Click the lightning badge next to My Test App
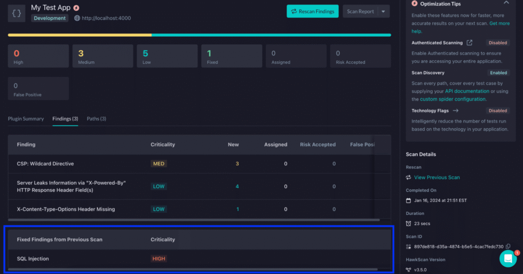The image size is (523, 274). pyautogui.click(x=76, y=7)
